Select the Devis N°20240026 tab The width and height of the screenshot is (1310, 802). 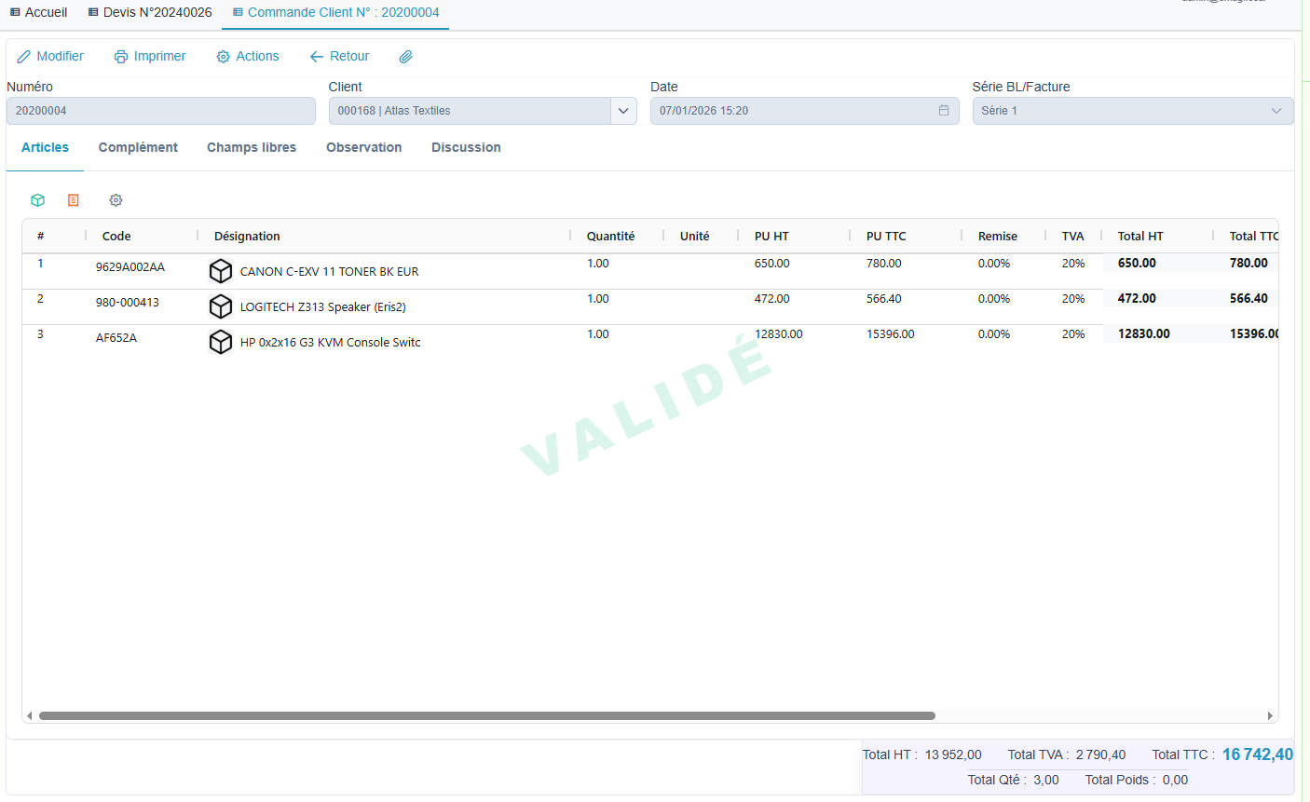click(149, 12)
